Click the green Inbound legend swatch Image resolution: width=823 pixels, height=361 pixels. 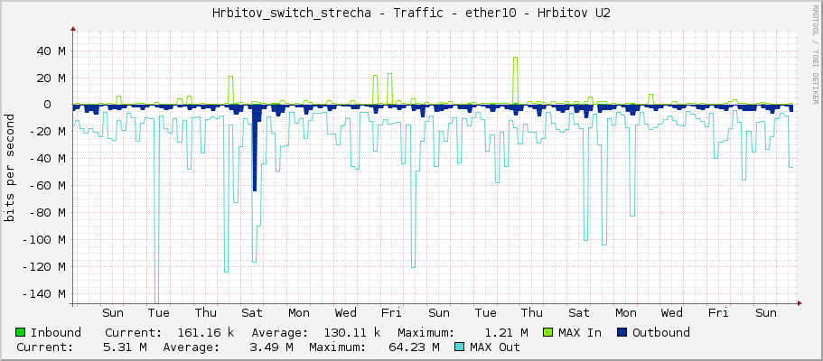click(x=21, y=332)
